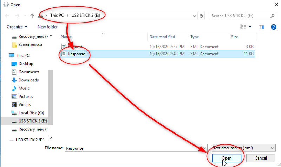Select Downloads in the navigation pane
Screen dimensions: 281x167
28,80
